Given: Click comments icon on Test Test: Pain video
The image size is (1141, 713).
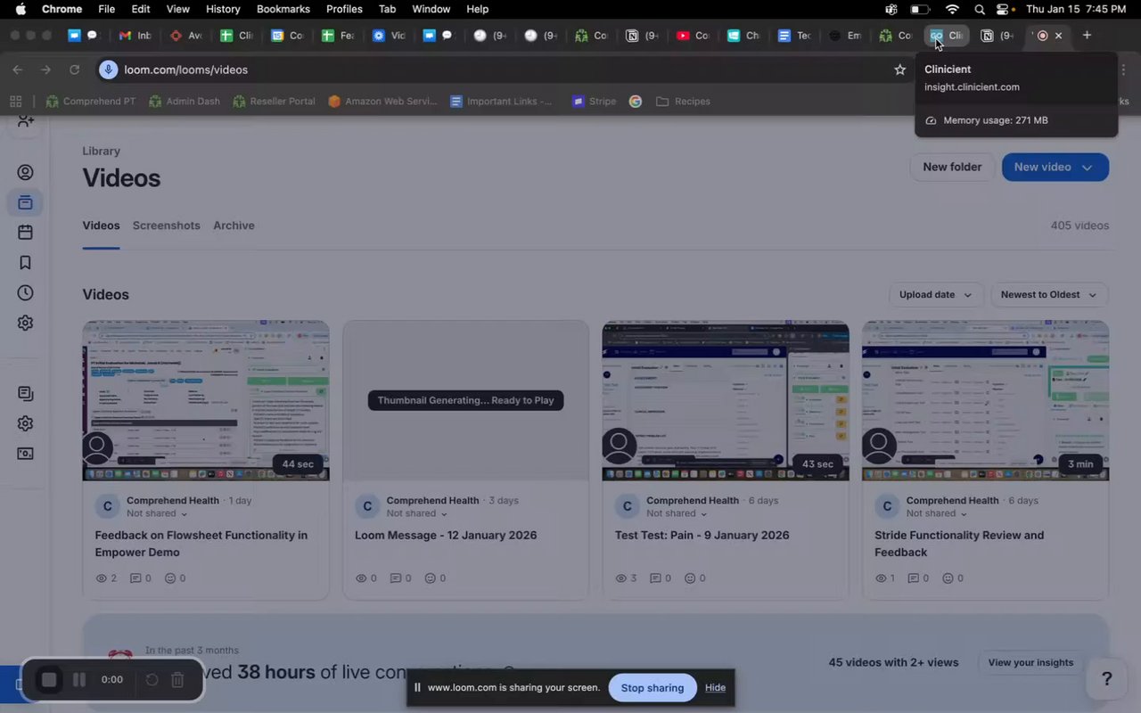Looking at the screenshot, I should pos(662,578).
